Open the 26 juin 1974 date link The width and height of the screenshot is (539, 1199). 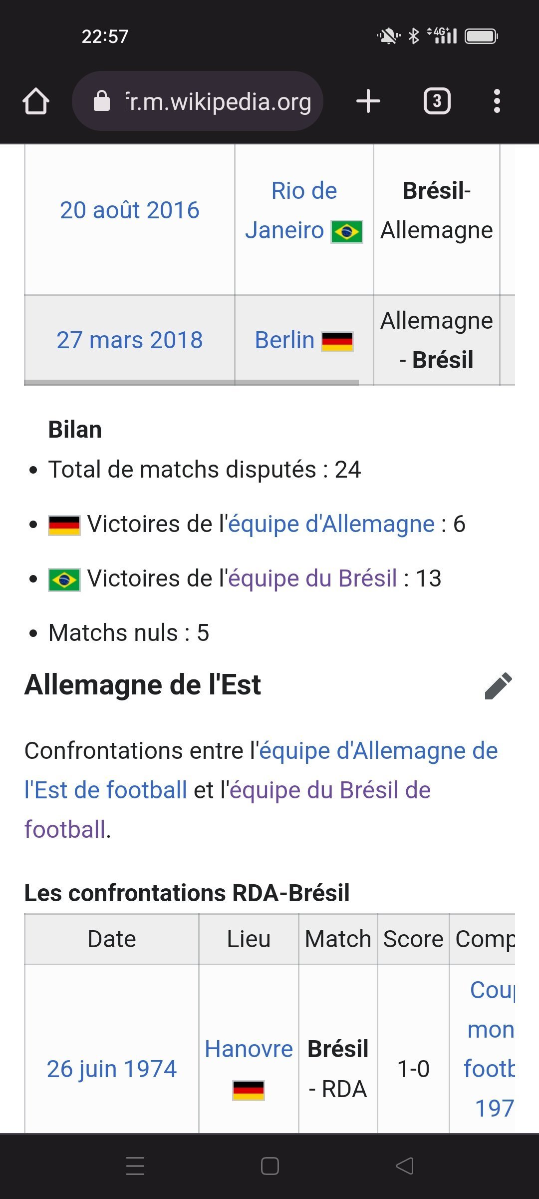pyautogui.click(x=112, y=1069)
